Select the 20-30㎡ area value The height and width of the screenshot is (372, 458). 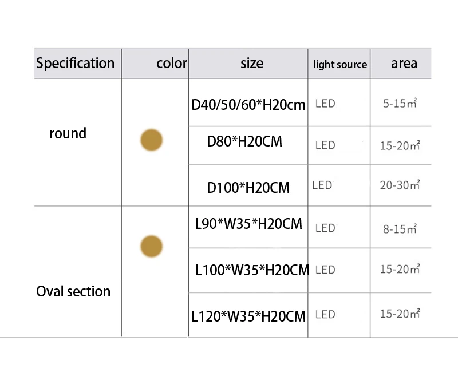(x=400, y=185)
